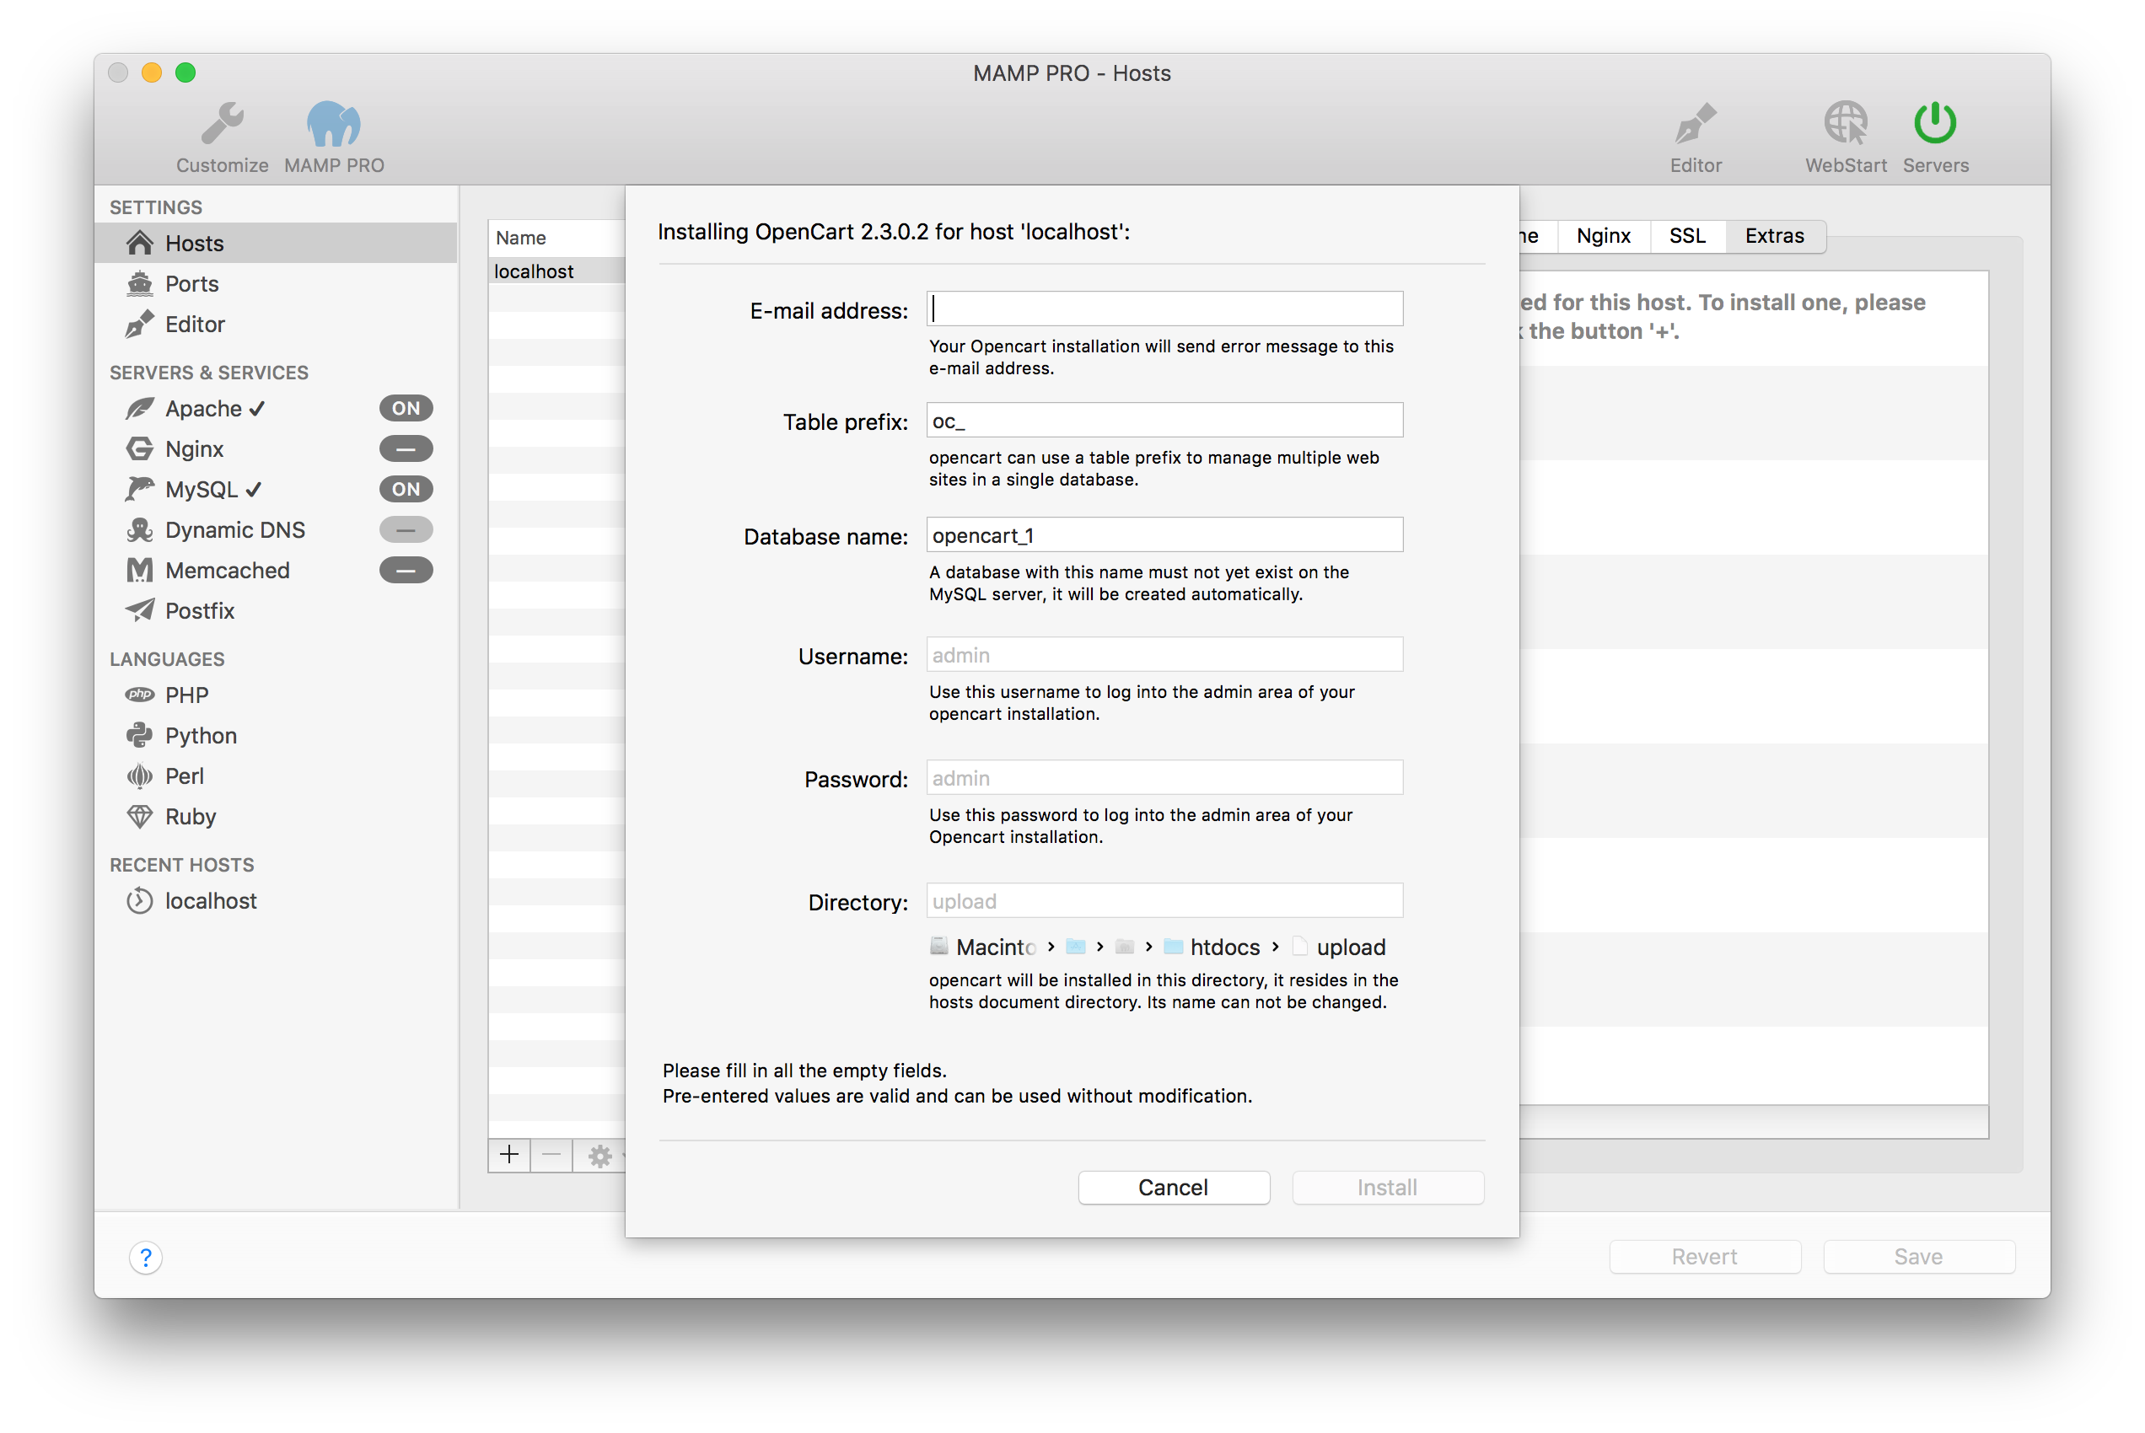Switch to the Extras tab
The width and height of the screenshot is (2145, 1433).
(x=1775, y=236)
